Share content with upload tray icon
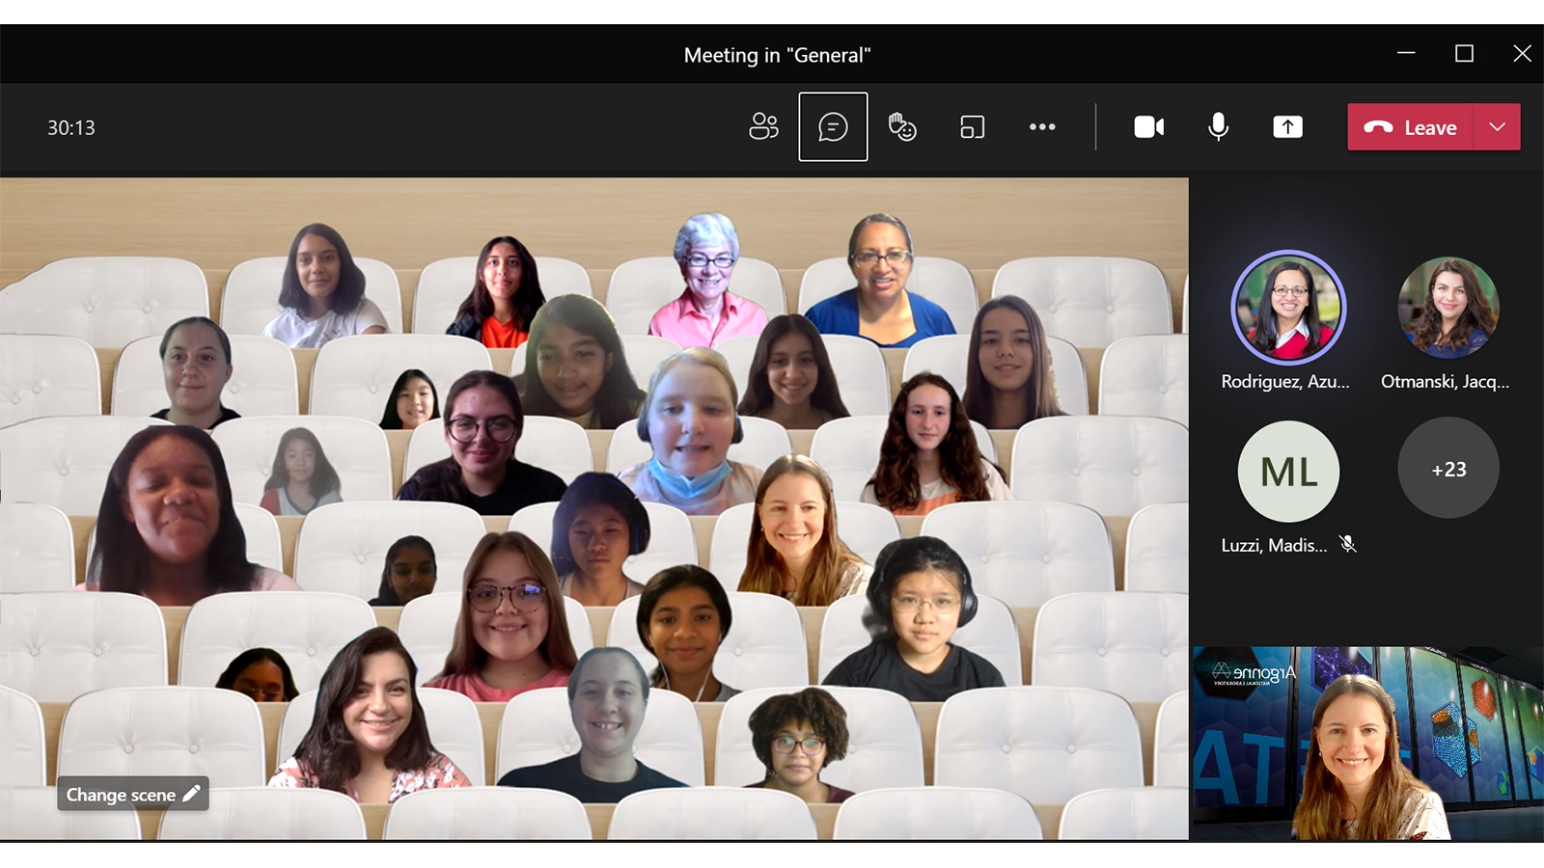Screen dimensions: 1544x868 pos(1287,126)
